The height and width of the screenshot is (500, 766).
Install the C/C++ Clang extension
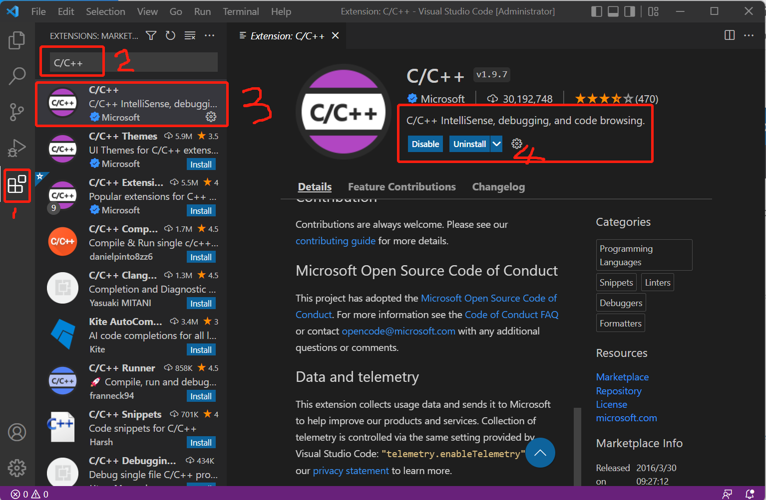201,303
